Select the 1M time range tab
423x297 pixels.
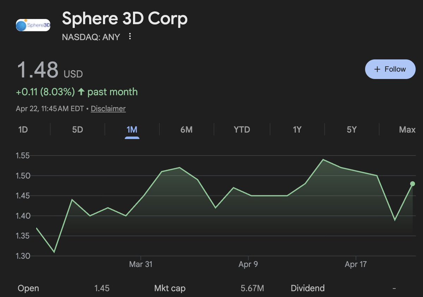(132, 130)
